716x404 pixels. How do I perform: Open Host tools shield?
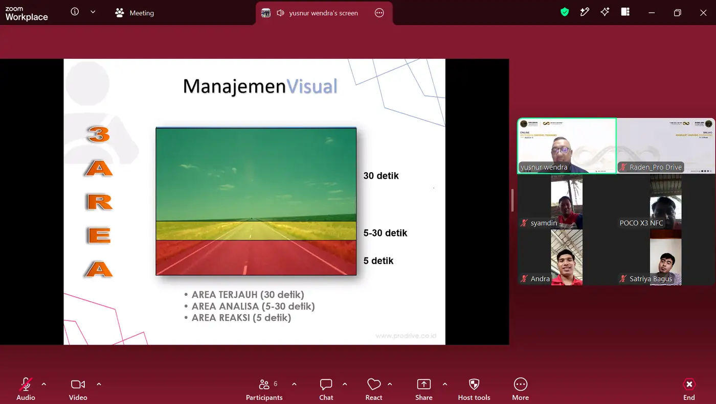(x=474, y=389)
